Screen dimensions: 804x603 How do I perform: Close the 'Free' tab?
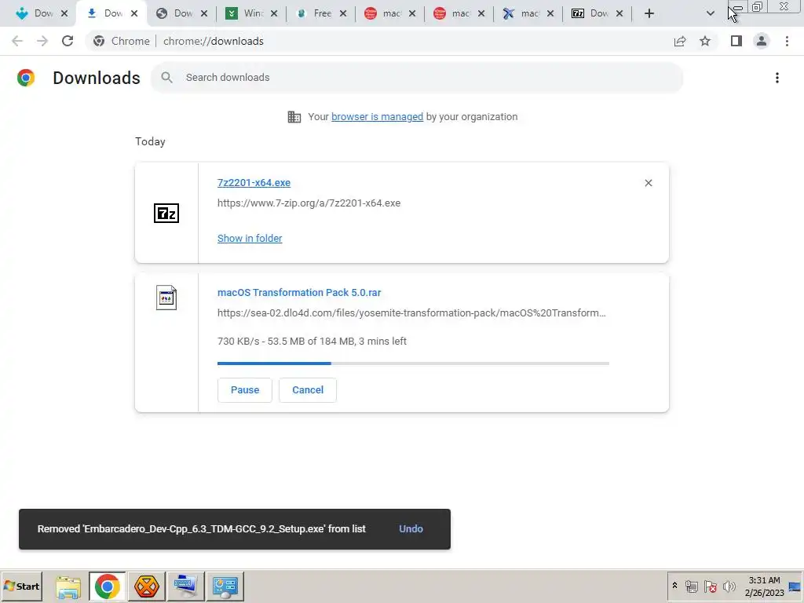click(343, 13)
